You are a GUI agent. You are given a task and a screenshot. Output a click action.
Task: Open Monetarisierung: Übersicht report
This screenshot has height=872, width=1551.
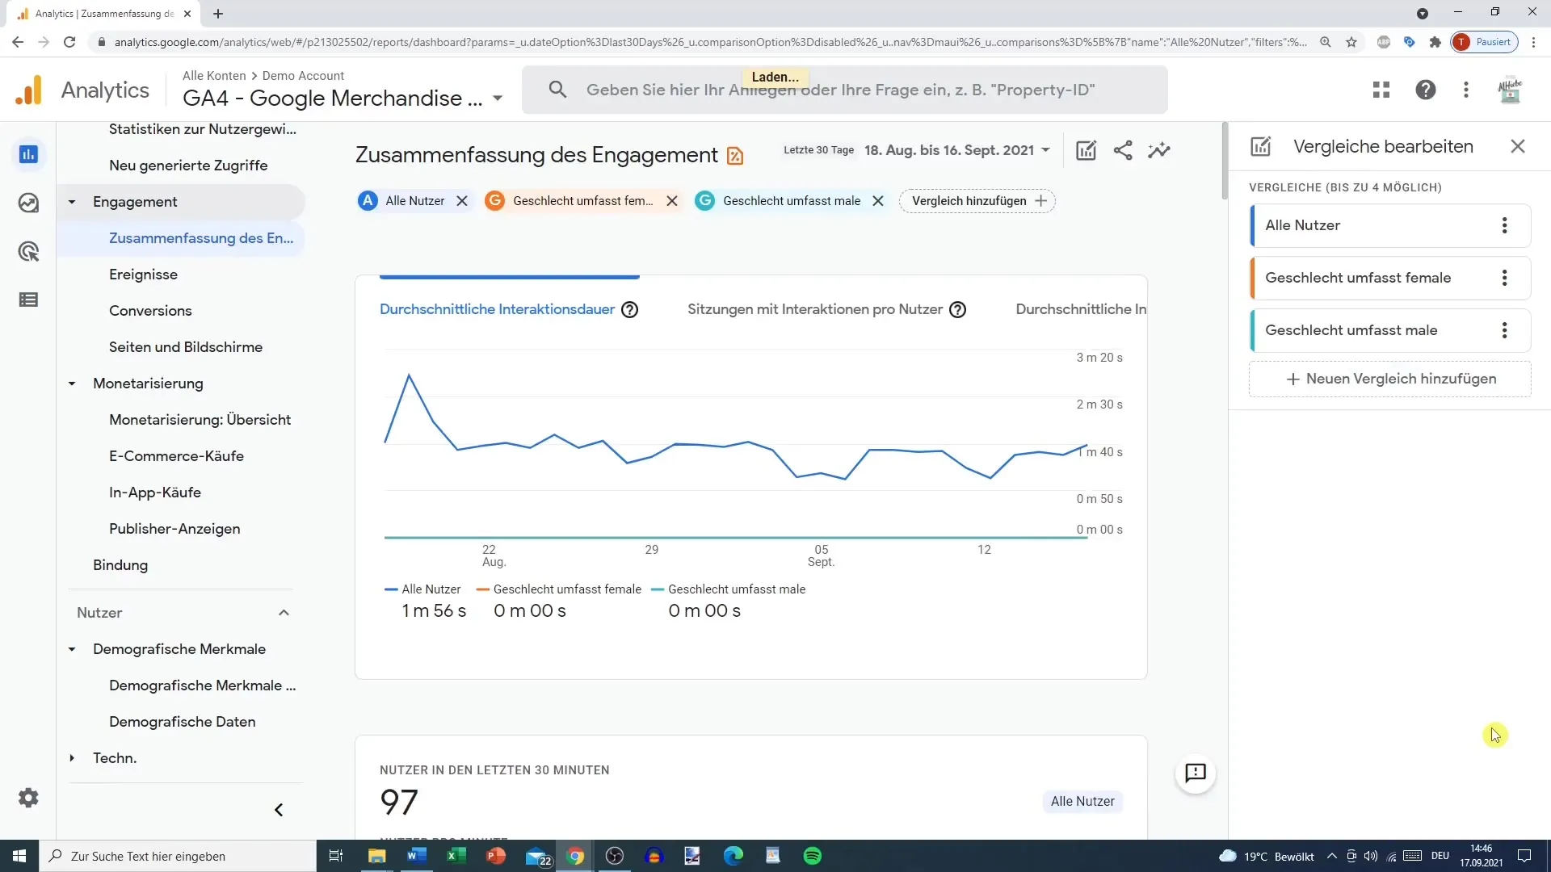[200, 420]
